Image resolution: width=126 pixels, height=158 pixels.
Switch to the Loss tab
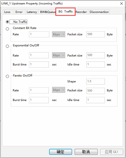pyautogui.click(x=7, y=12)
